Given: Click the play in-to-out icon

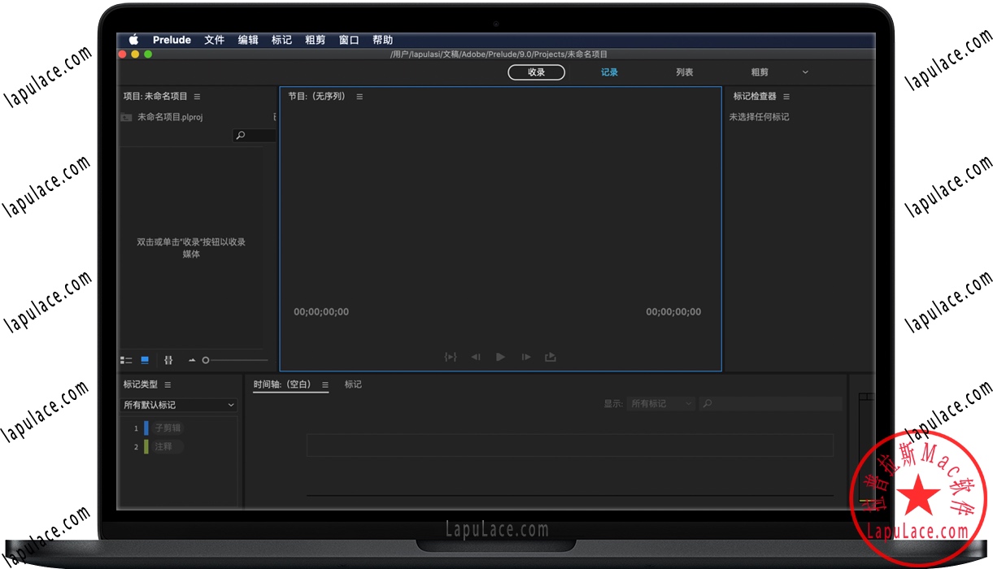Looking at the screenshot, I should click(x=451, y=357).
